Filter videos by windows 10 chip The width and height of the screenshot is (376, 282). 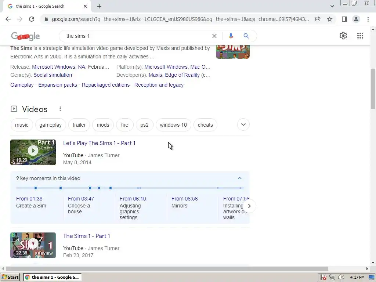click(173, 125)
